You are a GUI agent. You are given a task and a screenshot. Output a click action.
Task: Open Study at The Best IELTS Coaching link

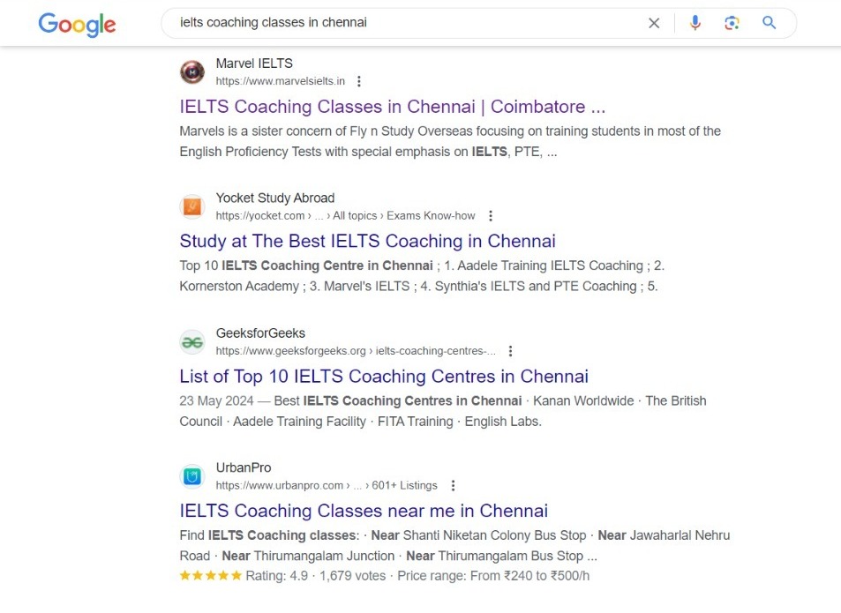click(x=367, y=241)
